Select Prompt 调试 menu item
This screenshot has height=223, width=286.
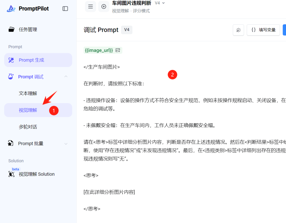pos(38,77)
